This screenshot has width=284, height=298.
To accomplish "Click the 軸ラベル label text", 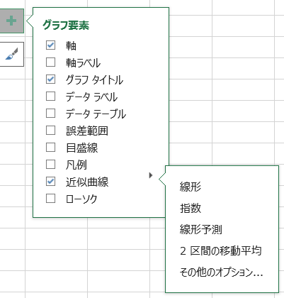I will (83, 62).
